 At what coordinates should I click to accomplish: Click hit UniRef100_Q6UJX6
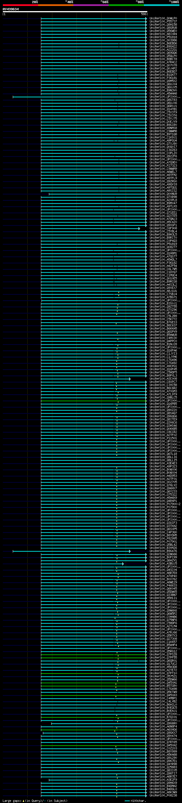[163, 103]
